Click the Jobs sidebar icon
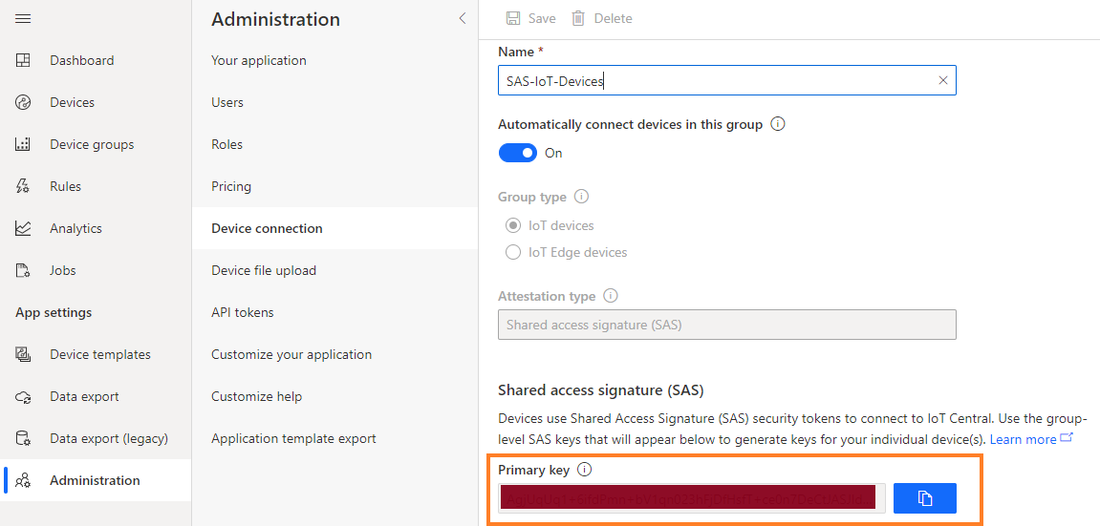The image size is (1100, 526). click(x=24, y=270)
